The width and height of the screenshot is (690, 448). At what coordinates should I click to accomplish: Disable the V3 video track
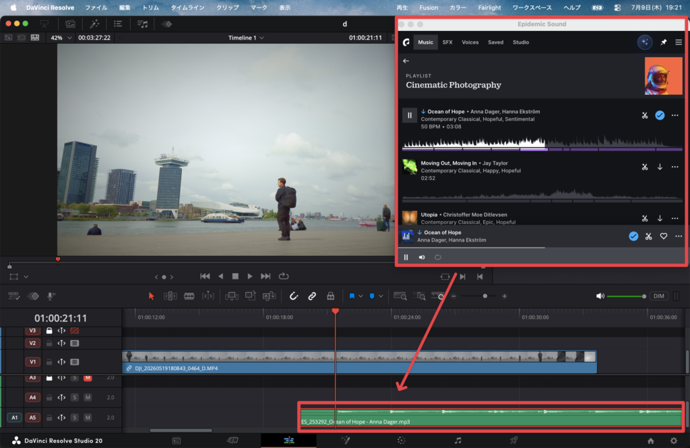pos(75,330)
